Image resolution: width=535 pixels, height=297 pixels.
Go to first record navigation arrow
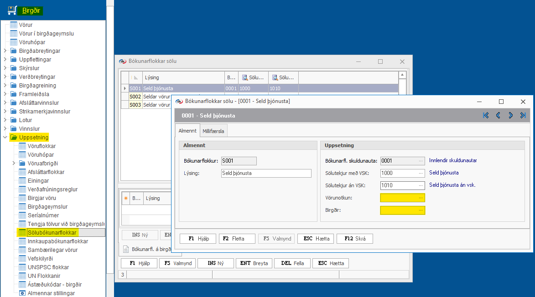coord(486,115)
